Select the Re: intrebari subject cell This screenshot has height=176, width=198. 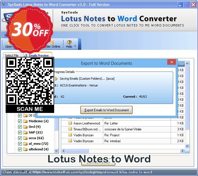(137, 141)
